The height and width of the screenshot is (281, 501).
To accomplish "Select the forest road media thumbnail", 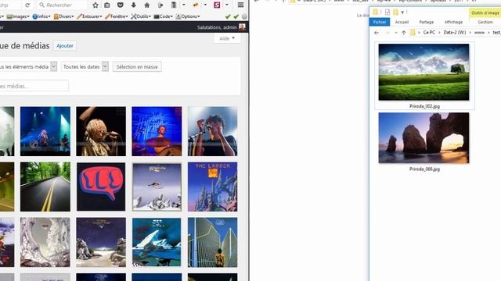I will coord(45,187).
